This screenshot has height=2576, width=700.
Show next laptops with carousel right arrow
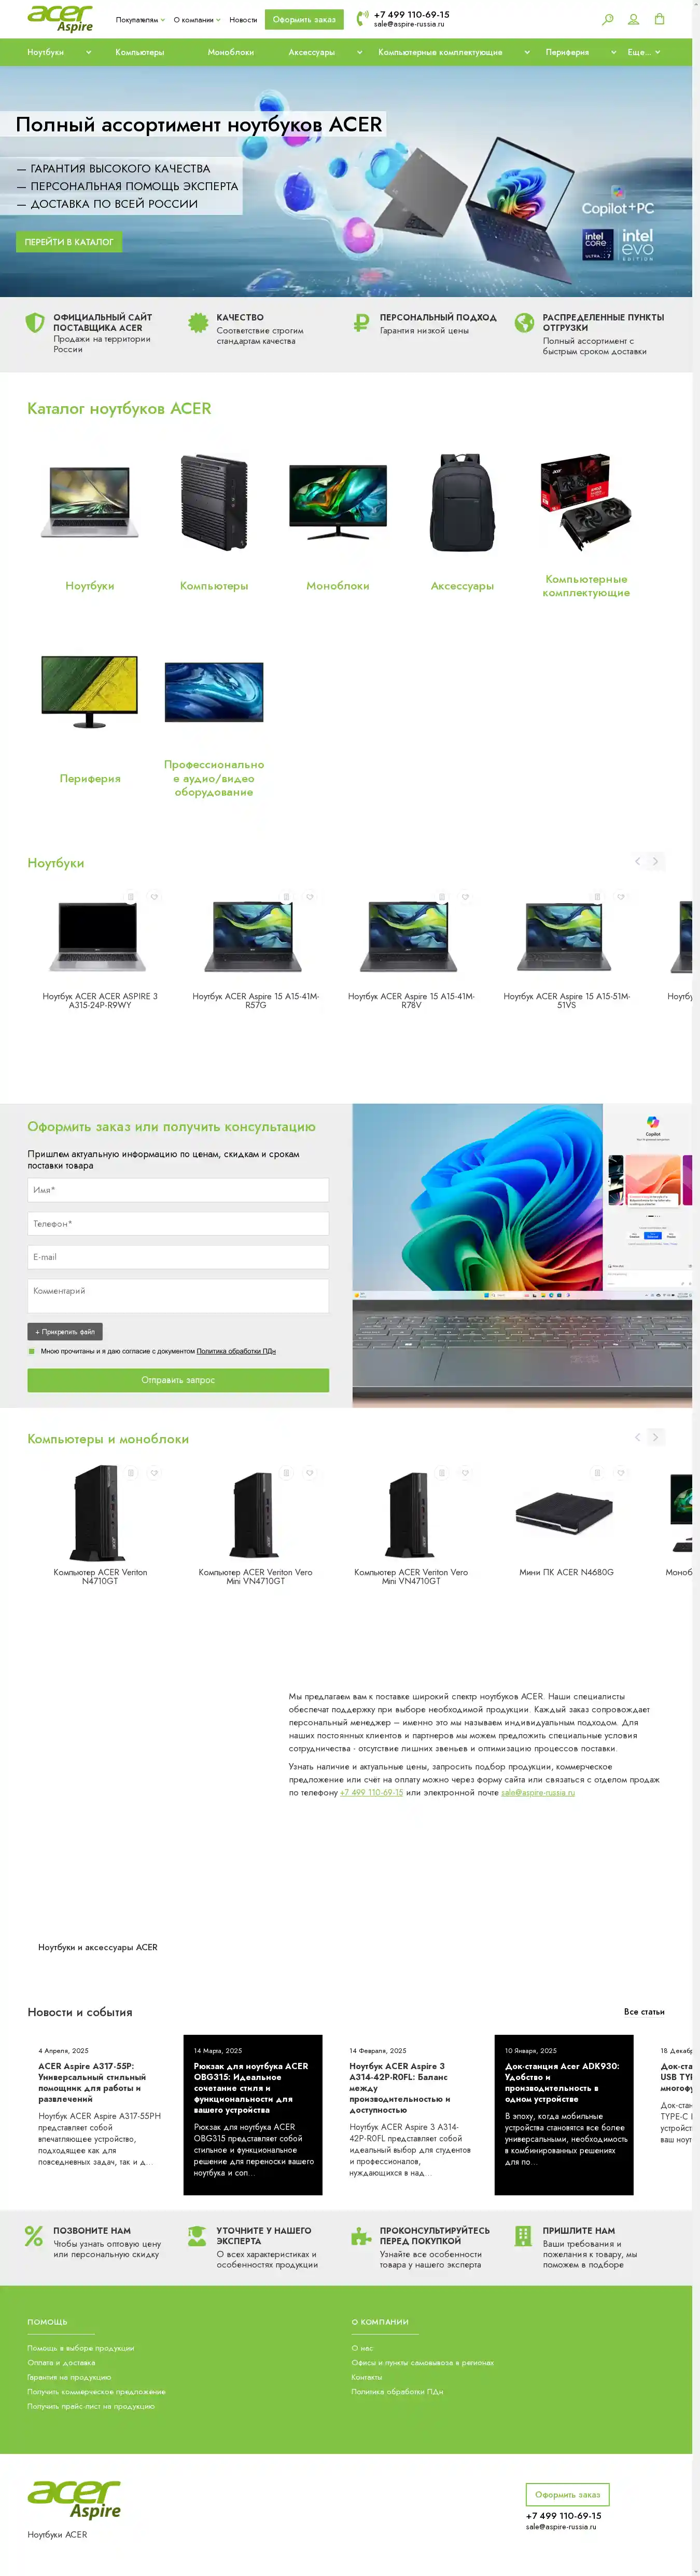[x=655, y=861]
